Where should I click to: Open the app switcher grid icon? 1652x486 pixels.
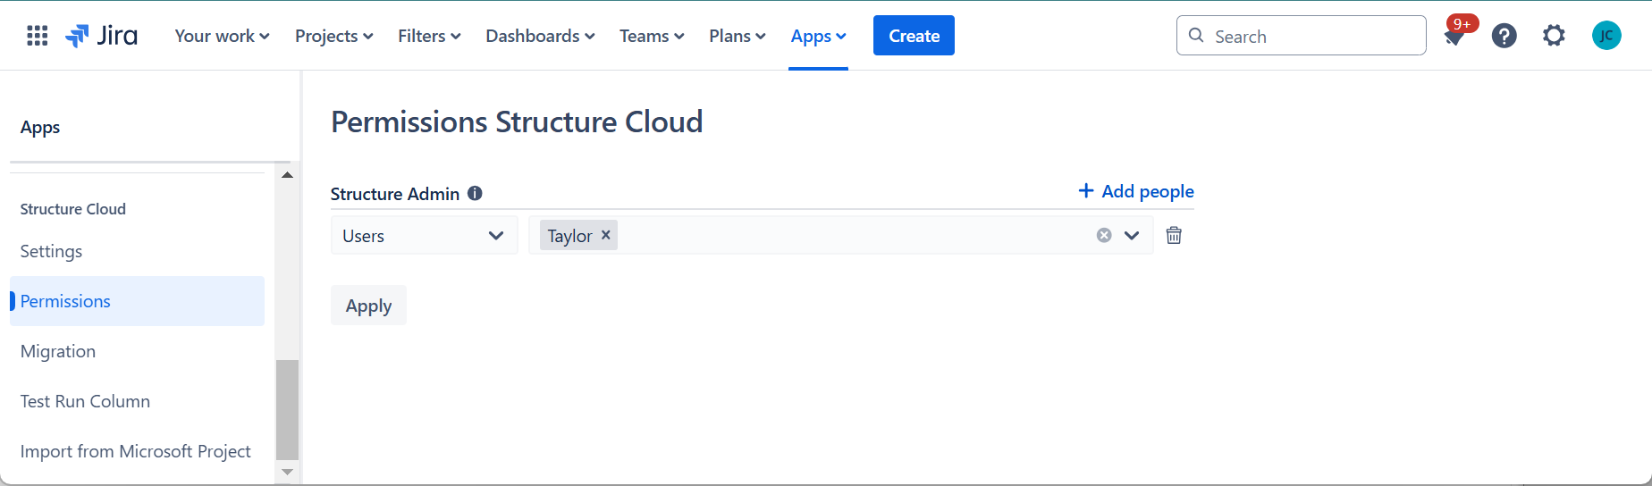tap(37, 36)
